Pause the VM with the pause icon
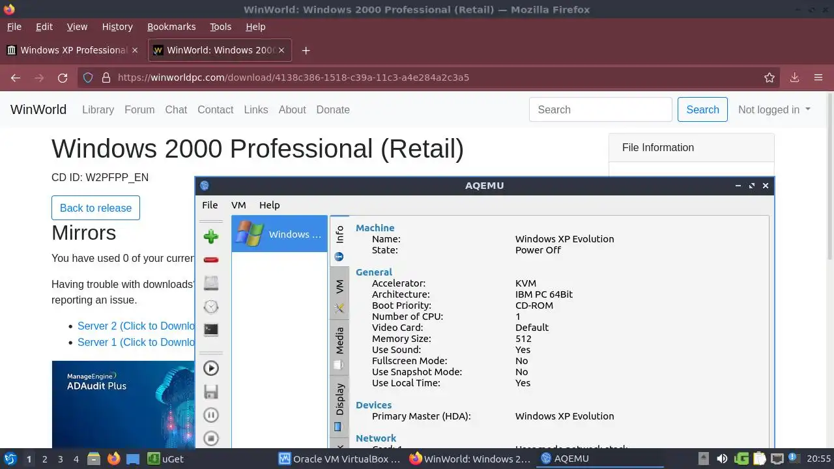 point(210,415)
